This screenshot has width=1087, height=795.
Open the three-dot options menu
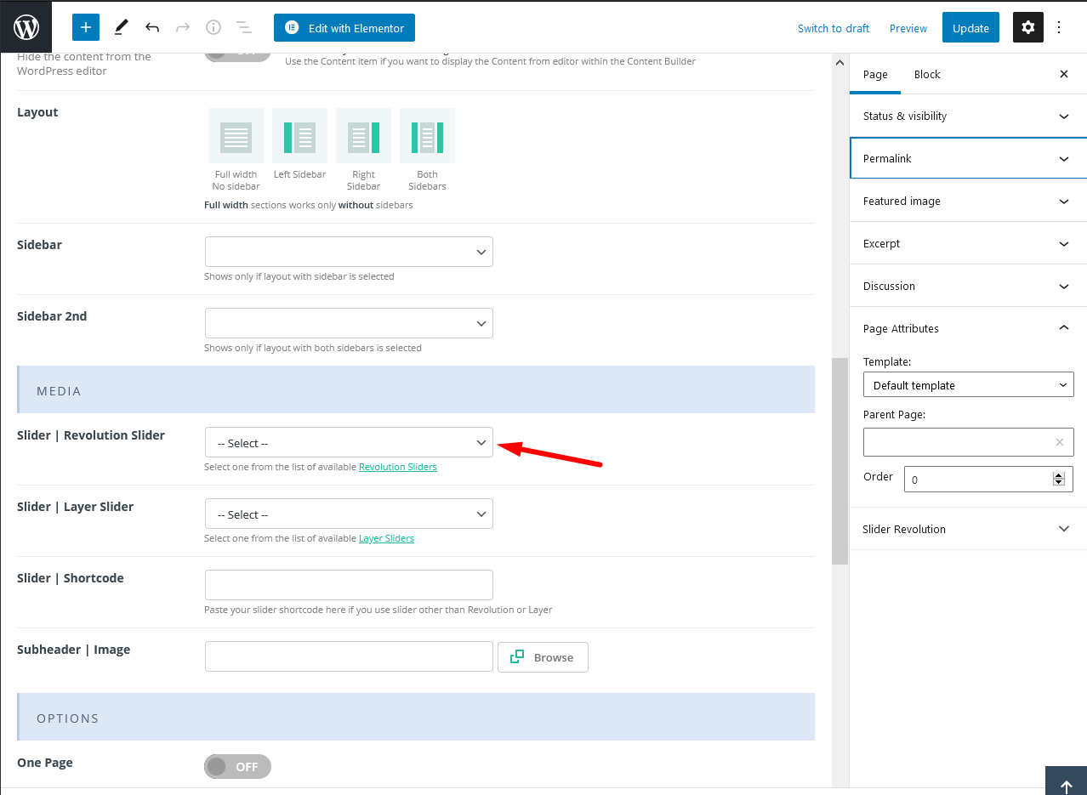(1059, 27)
